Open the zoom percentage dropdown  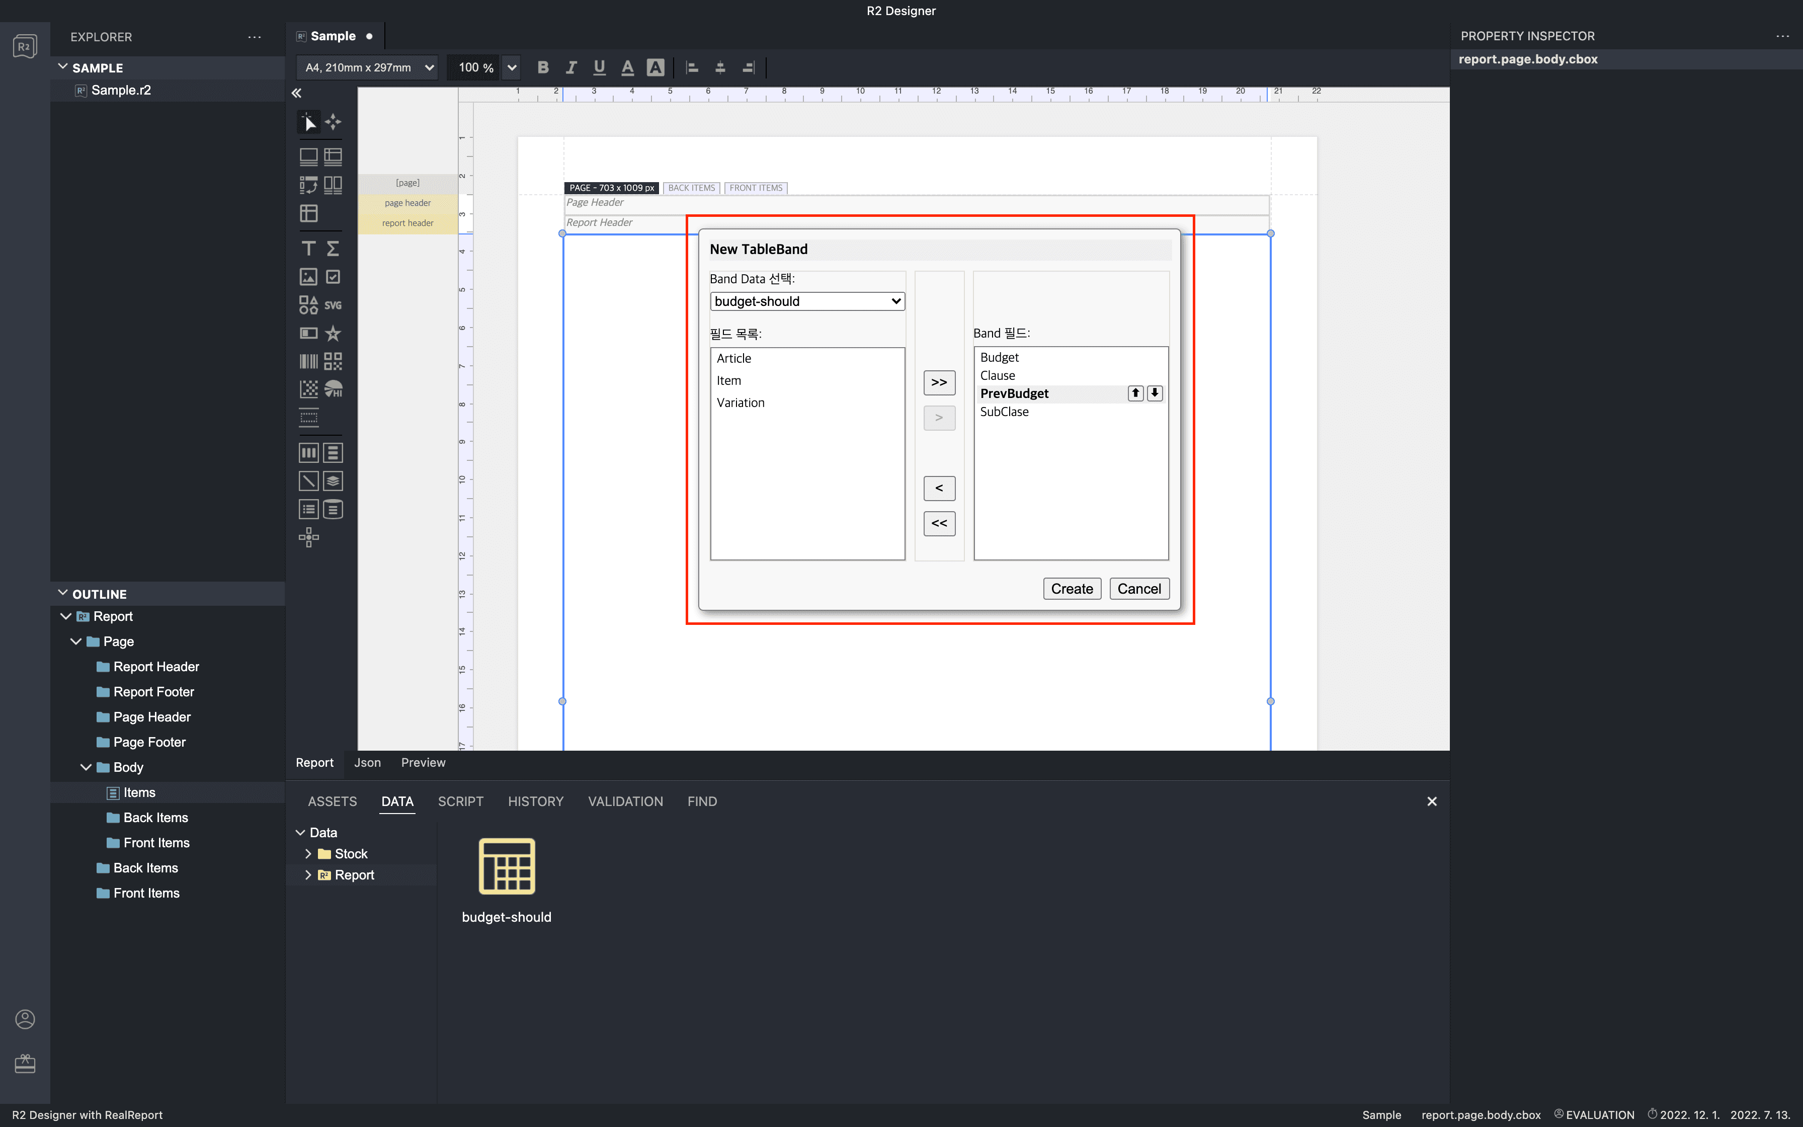point(511,67)
